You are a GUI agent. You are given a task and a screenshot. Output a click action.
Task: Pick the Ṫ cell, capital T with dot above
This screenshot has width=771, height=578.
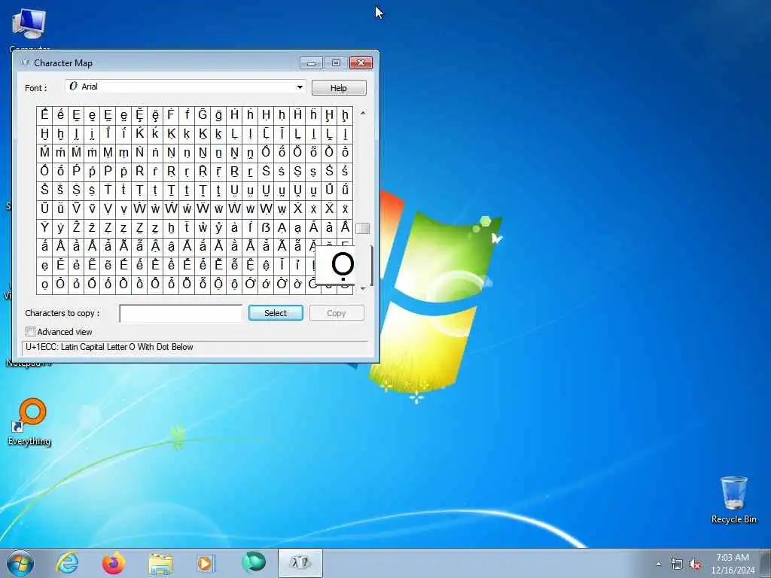pos(108,190)
